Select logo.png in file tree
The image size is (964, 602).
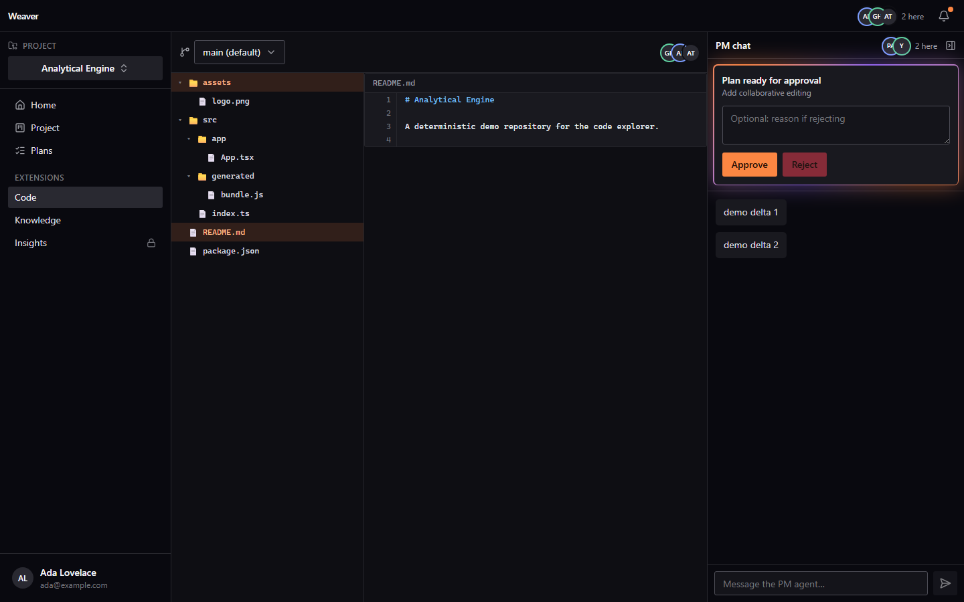pos(268,102)
